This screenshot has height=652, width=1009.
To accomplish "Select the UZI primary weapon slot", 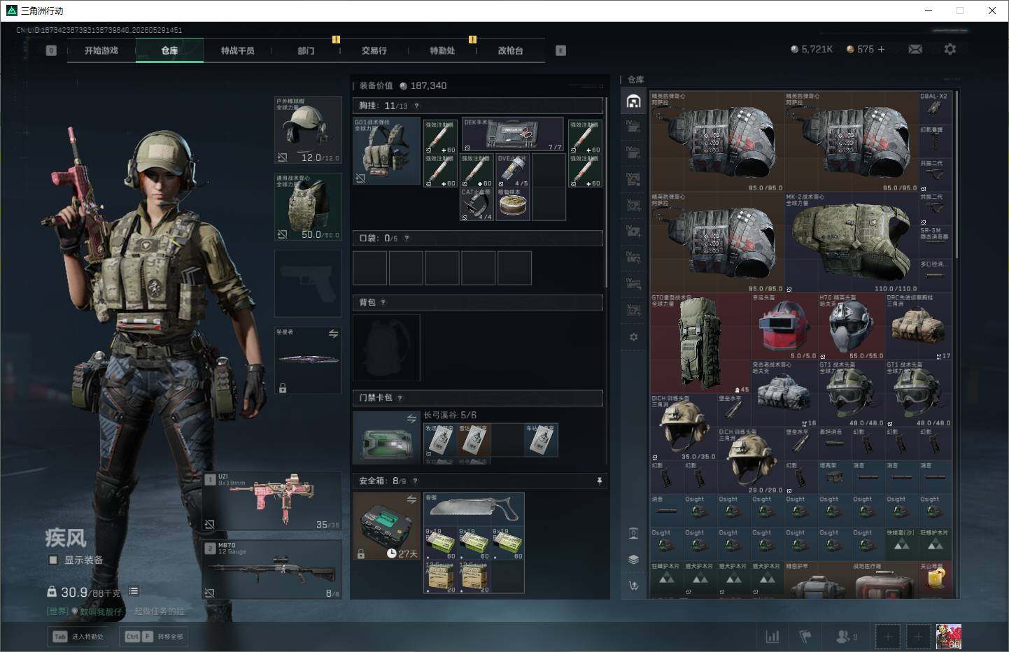I will pyautogui.click(x=271, y=501).
